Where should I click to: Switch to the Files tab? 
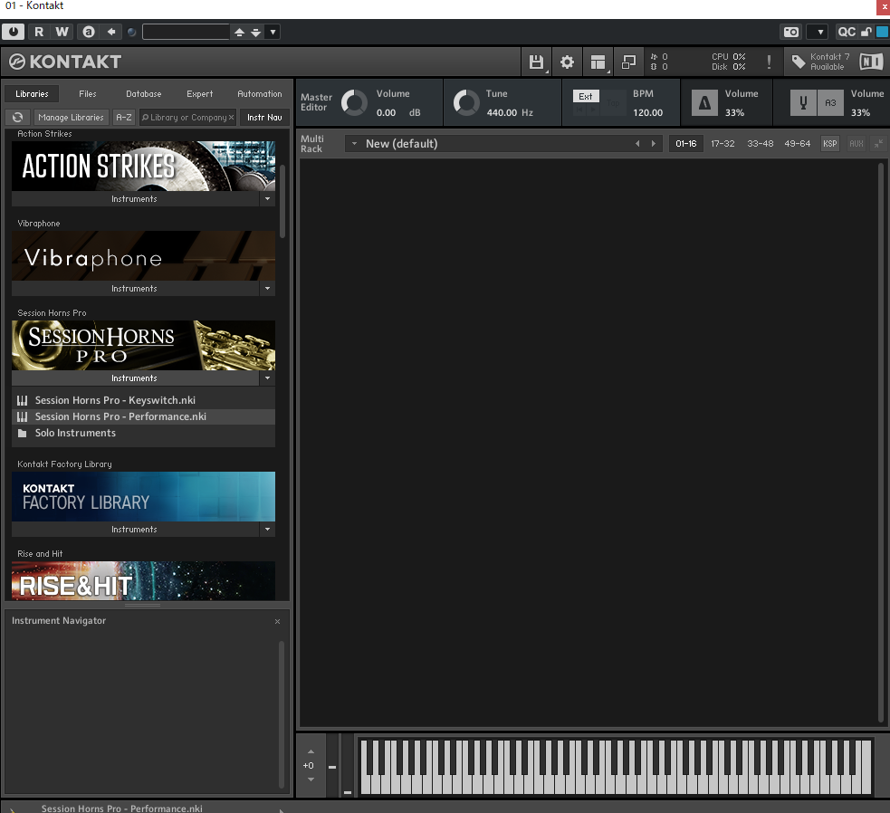87,93
